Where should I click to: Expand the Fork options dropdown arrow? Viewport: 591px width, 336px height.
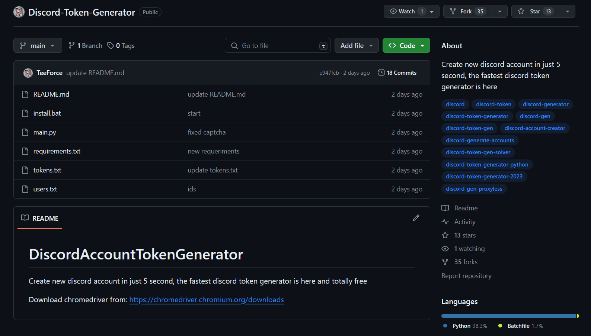click(x=500, y=12)
